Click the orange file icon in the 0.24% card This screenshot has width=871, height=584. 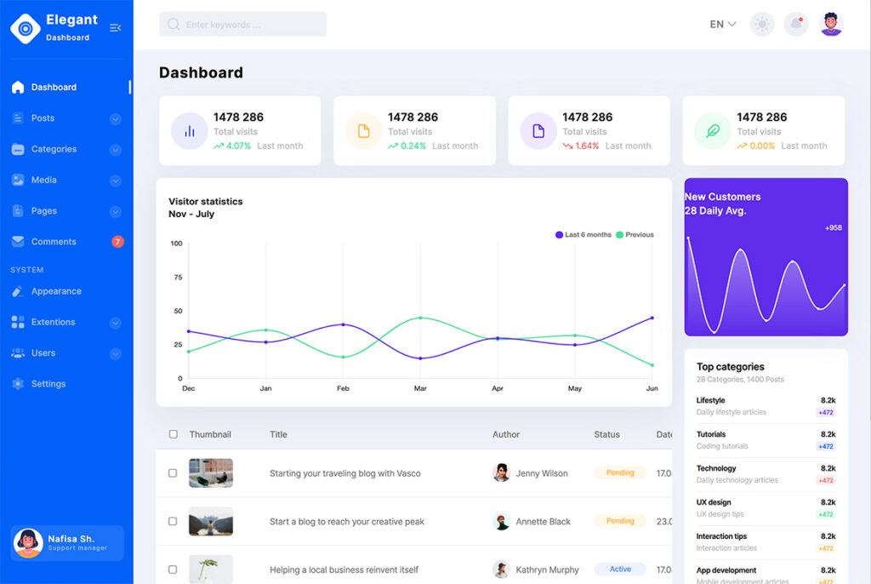click(364, 131)
